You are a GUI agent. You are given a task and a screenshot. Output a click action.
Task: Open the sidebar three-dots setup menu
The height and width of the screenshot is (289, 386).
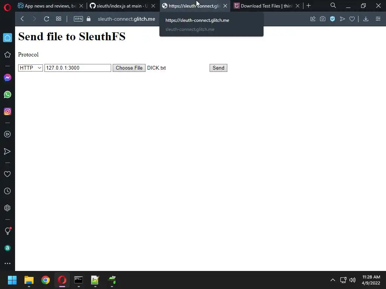8,263
